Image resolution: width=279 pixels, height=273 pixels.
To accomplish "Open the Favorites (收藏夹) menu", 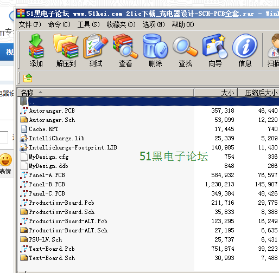I will (x=121, y=24).
